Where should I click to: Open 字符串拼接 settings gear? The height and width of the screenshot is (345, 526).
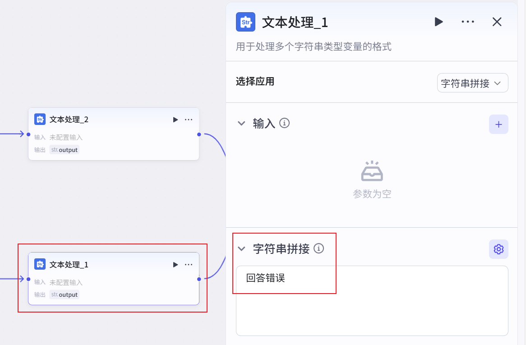click(498, 249)
